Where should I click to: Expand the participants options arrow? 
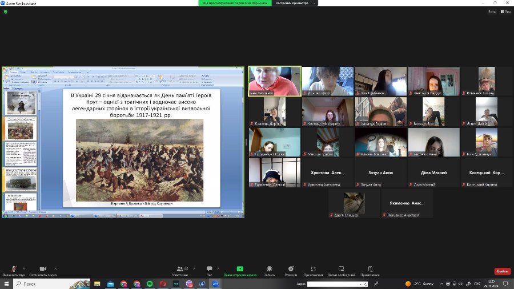[x=194, y=269]
